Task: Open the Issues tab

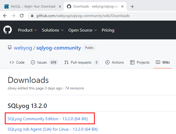Action: point(44,62)
